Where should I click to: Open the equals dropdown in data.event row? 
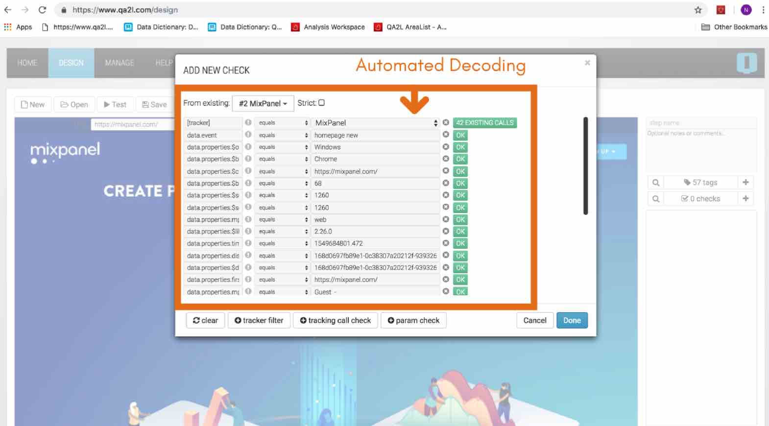282,135
